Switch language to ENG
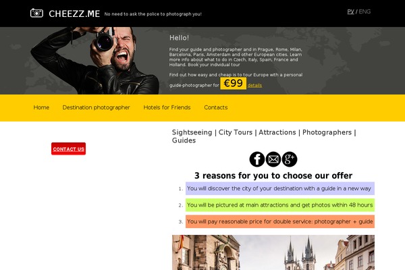 coord(364,11)
